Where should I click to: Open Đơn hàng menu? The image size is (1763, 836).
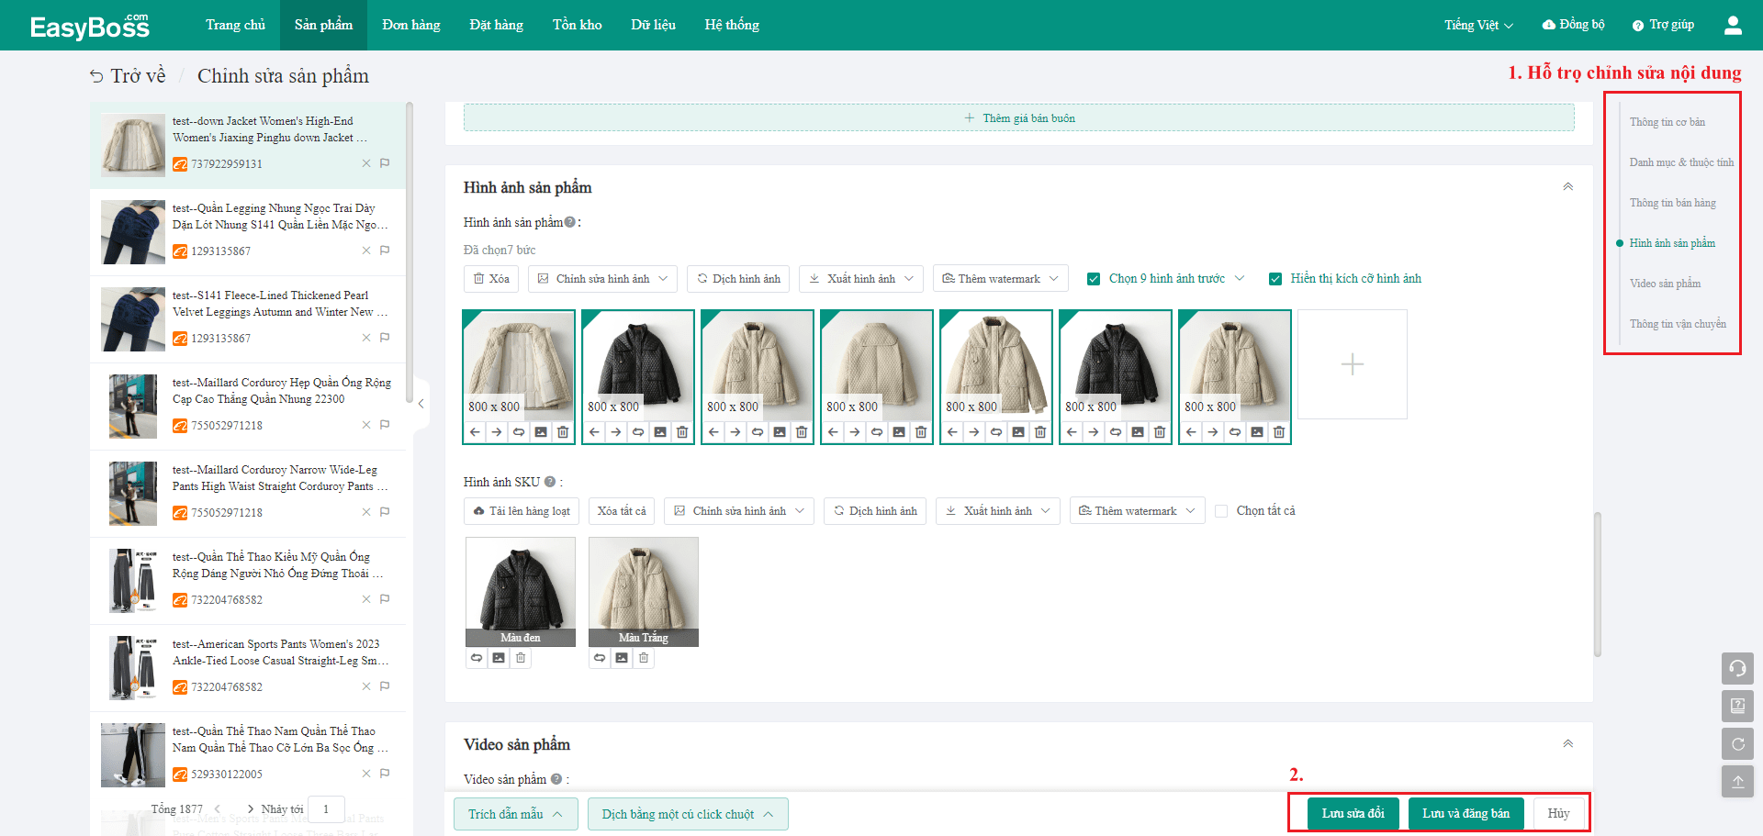tap(411, 25)
